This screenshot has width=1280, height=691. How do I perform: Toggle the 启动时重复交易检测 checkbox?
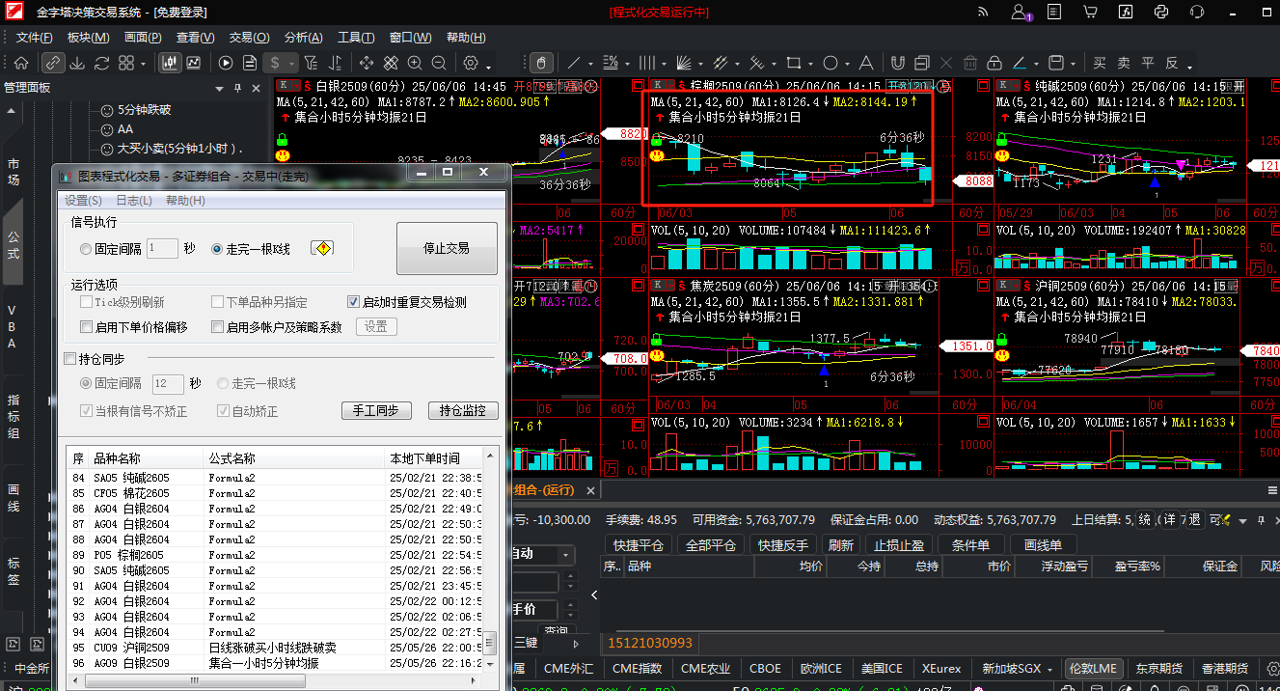pos(353,302)
